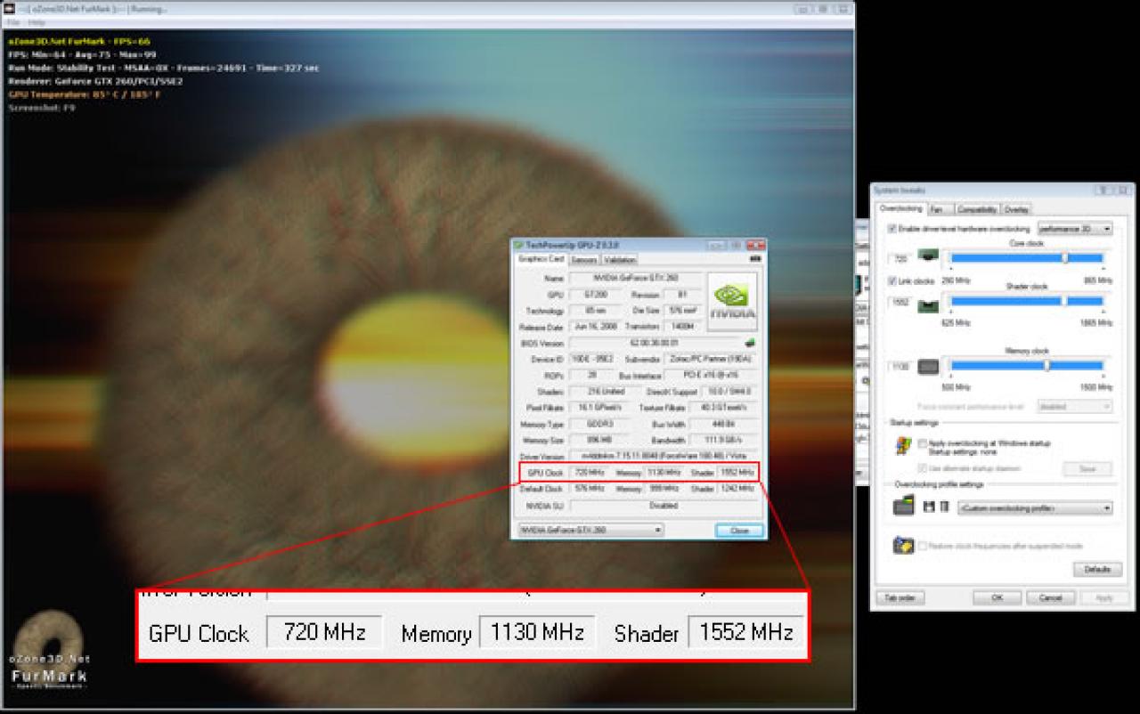The height and width of the screenshot is (714, 1140).
Task: Click the Subvendor value in GPU-Z
Action: coord(712,359)
